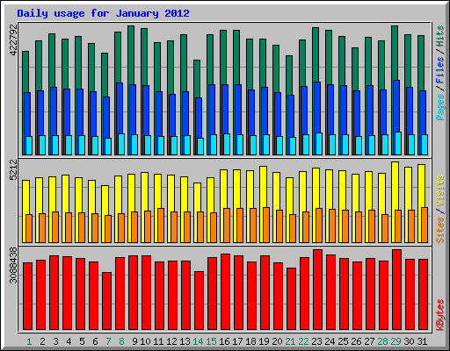Click day label 2 on the x-axis
Screen dimensions: 450x351
[x=42, y=341]
